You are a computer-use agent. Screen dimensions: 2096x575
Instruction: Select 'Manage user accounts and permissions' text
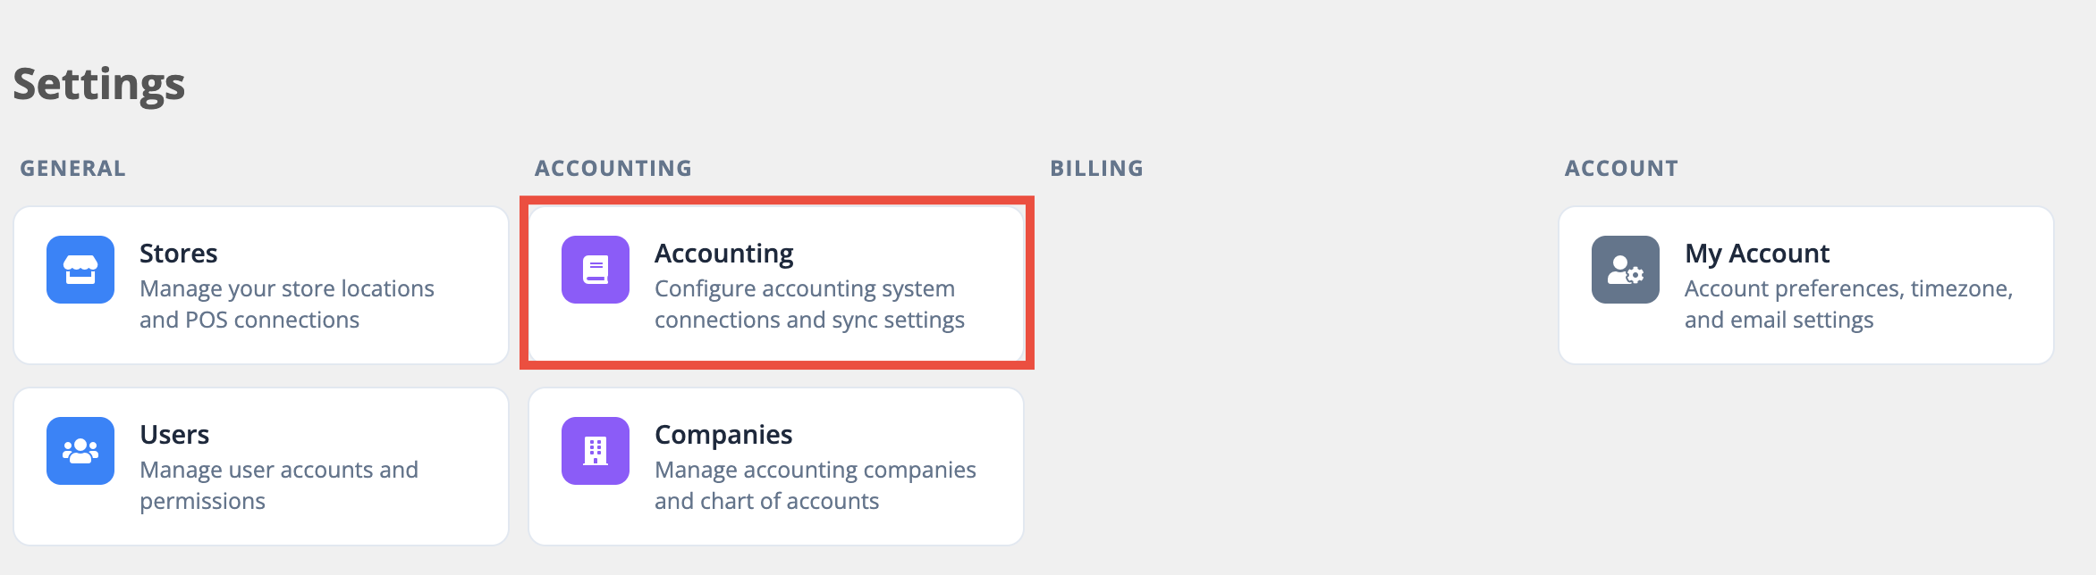(279, 486)
